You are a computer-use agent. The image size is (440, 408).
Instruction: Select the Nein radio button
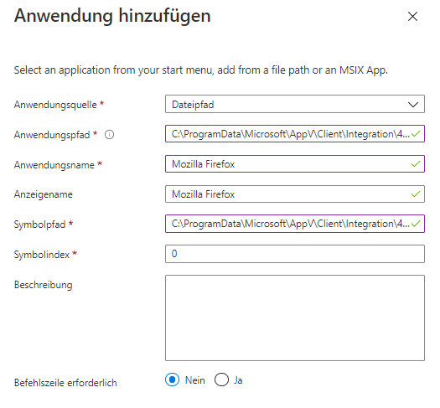pos(172,380)
